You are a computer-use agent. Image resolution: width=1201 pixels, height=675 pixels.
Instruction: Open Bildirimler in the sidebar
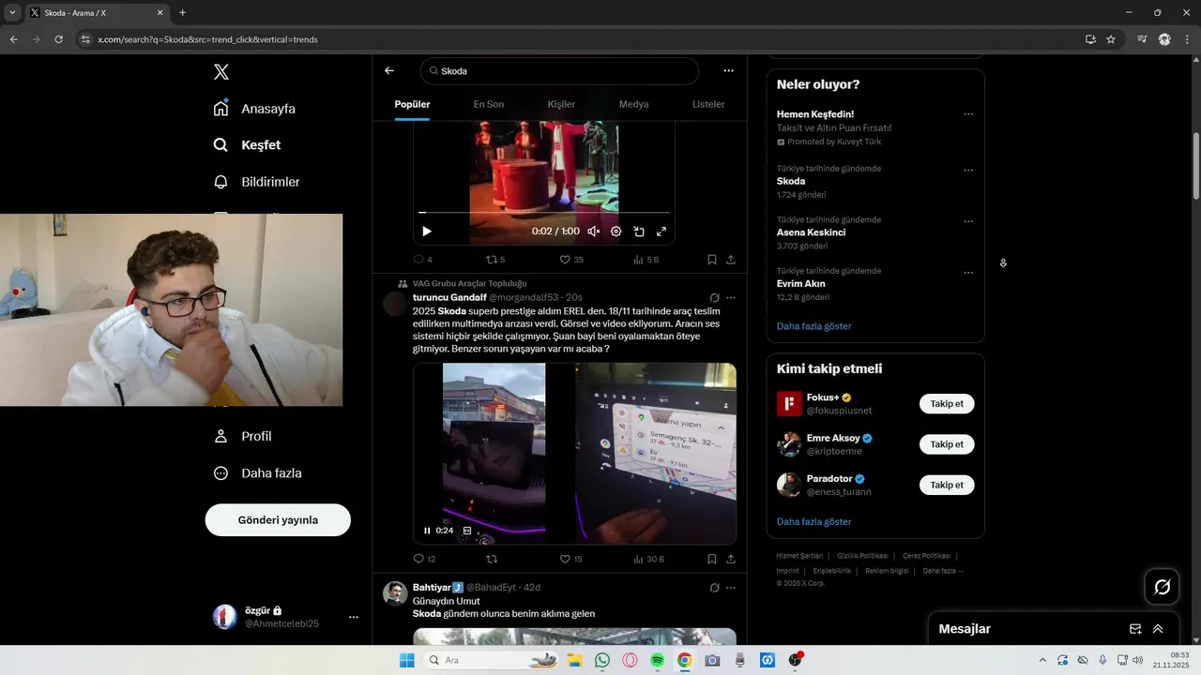pyautogui.click(x=256, y=182)
